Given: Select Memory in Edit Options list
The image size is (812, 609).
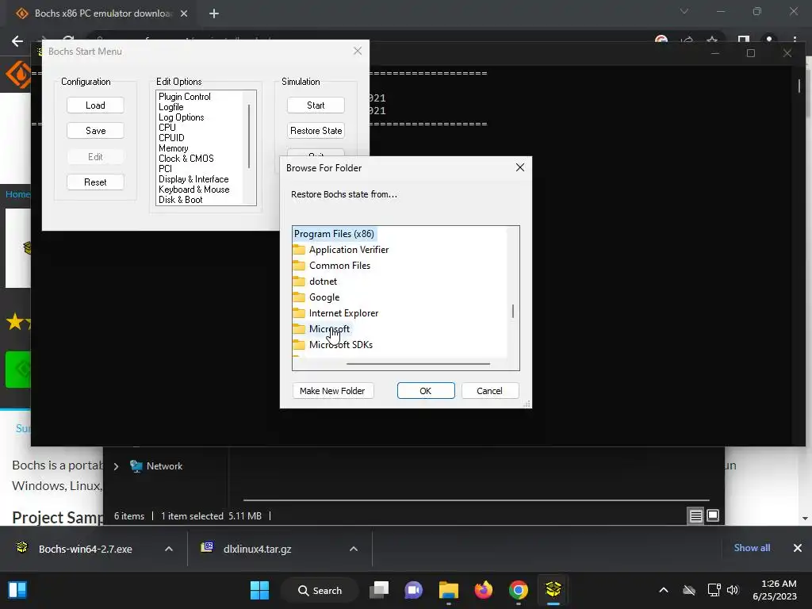Looking at the screenshot, I should point(174,148).
